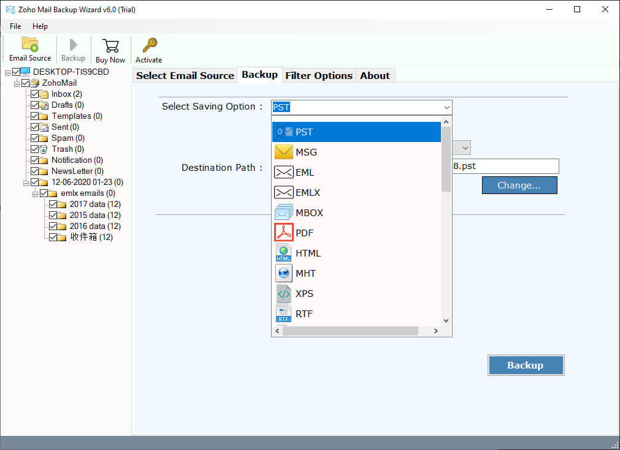
Task: Toggle the Templates (0) checkbox
Action: coord(34,116)
